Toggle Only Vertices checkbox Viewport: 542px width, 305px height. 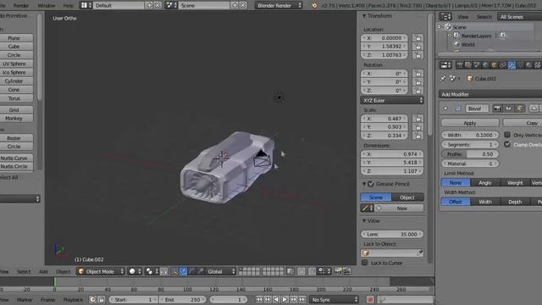(x=507, y=135)
